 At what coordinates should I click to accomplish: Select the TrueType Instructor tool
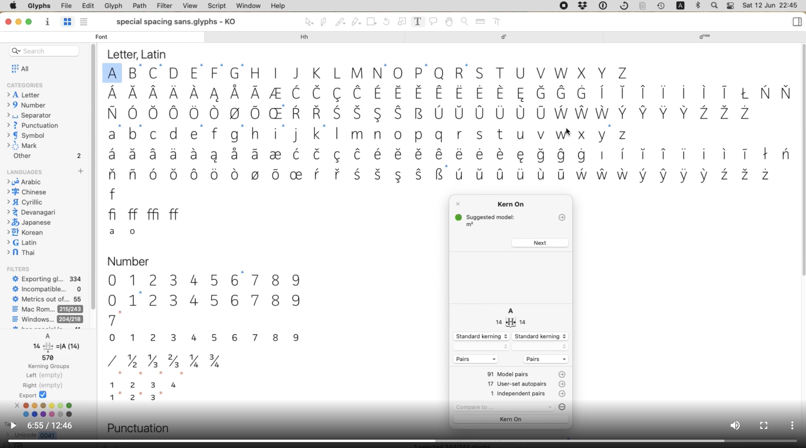pyautogui.click(x=497, y=22)
